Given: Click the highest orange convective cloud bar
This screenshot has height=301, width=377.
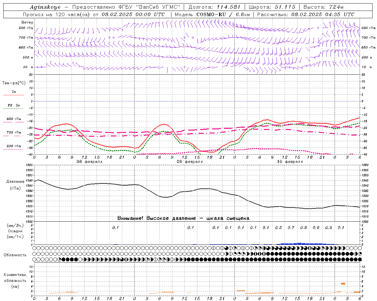Looking at the screenshot, I should coord(343,284).
